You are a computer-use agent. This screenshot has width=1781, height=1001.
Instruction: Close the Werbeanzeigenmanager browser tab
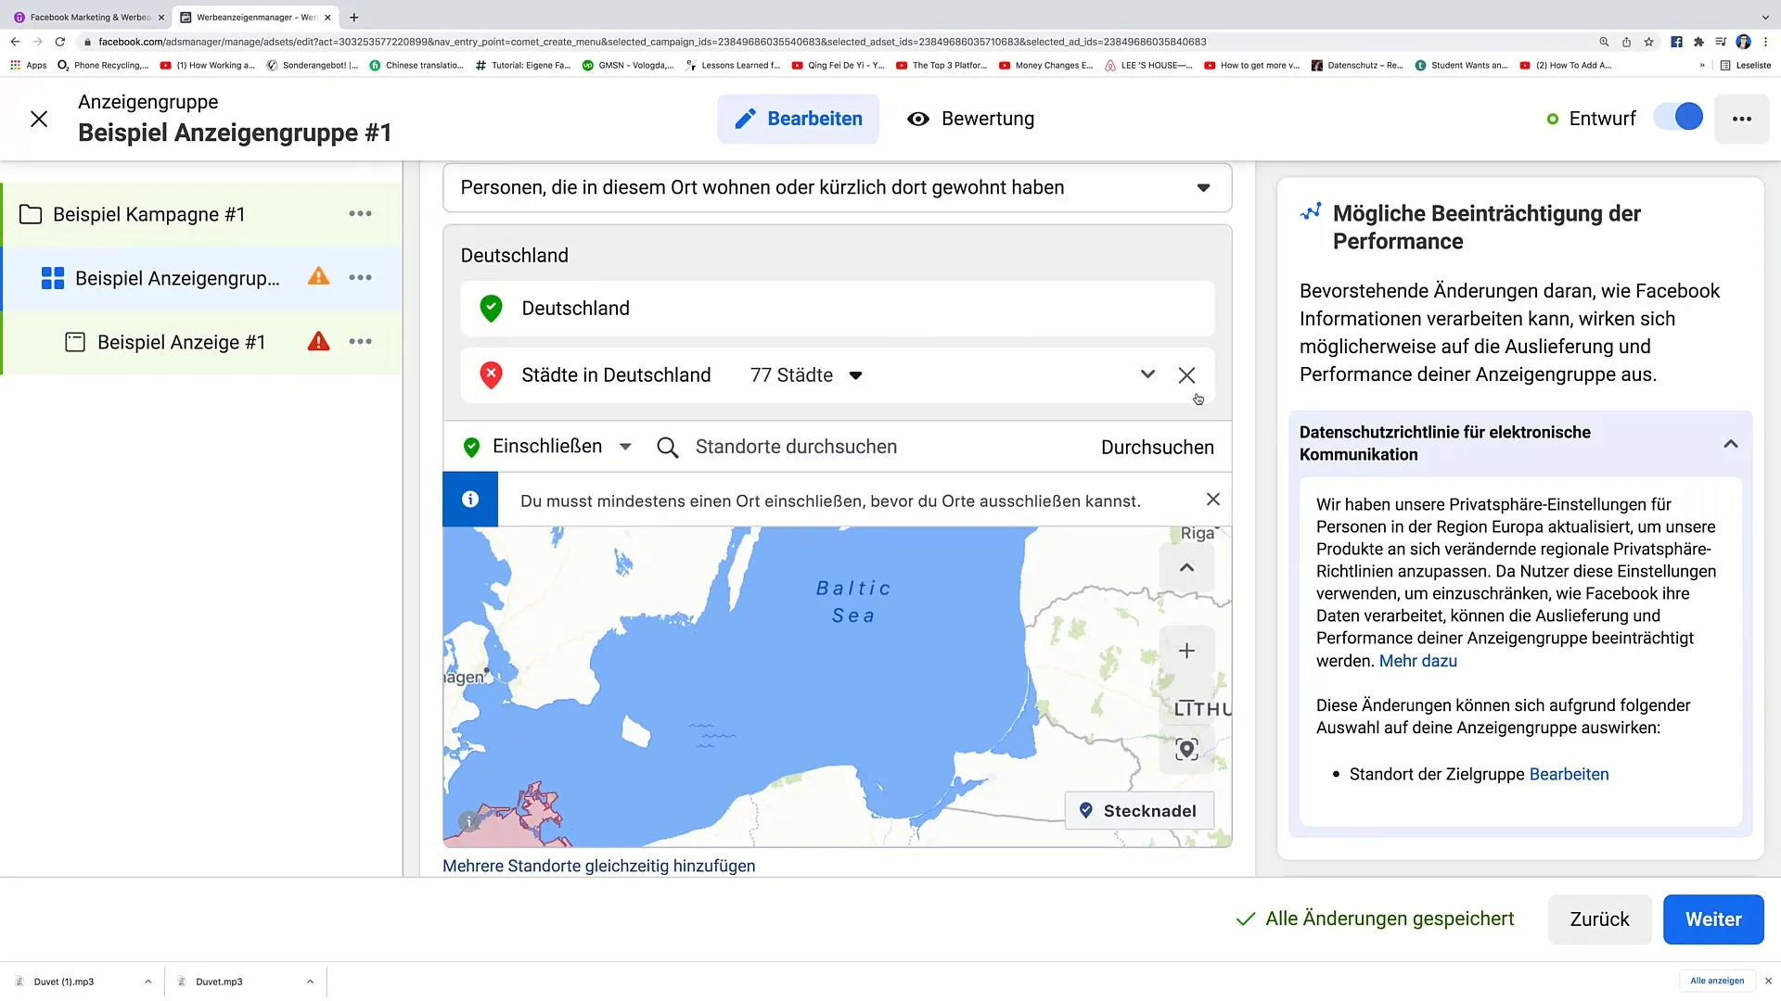point(327,17)
